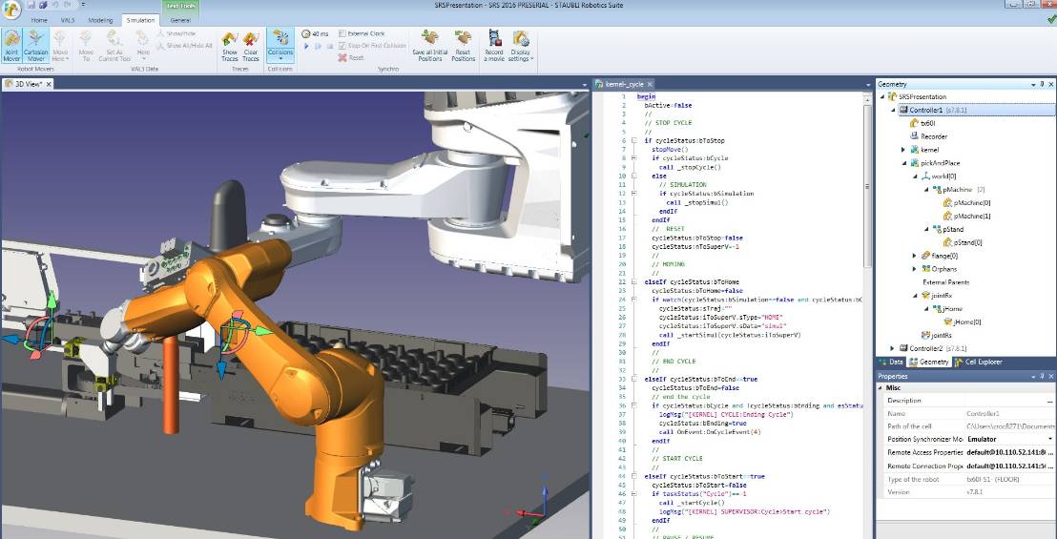Expand the Controller2 node
Viewport: 1057px width, 539px height.
(893, 348)
